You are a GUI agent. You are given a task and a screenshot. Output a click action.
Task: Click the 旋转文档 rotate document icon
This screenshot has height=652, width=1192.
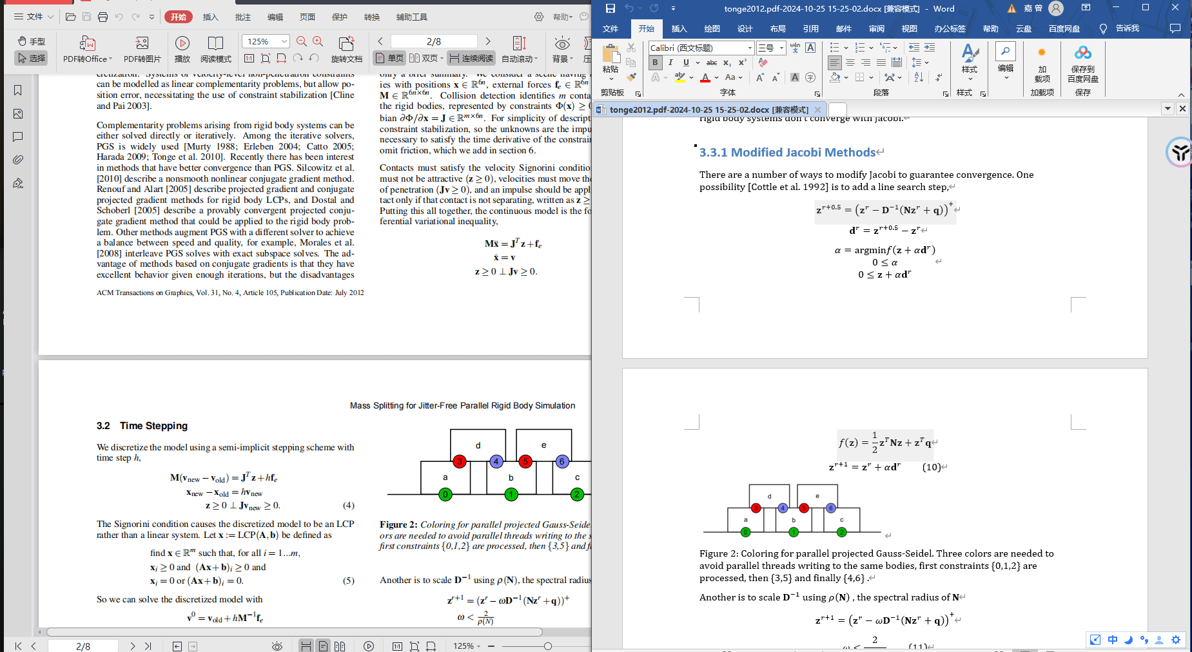[346, 49]
